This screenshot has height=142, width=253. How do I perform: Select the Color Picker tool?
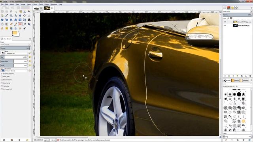click(x=7, y=16)
